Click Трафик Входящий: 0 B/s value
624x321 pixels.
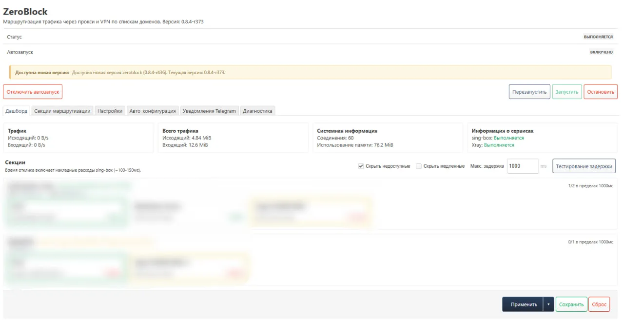pyautogui.click(x=26, y=145)
